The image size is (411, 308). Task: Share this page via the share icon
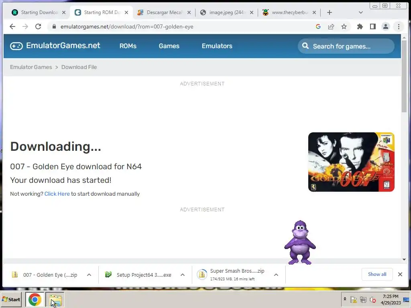pyautogui.click(x=331, y=26)
